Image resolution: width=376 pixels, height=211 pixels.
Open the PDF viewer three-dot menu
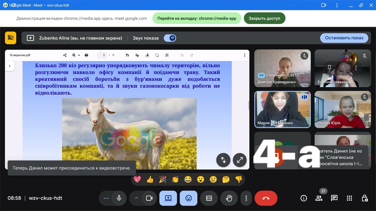point(244,55)
